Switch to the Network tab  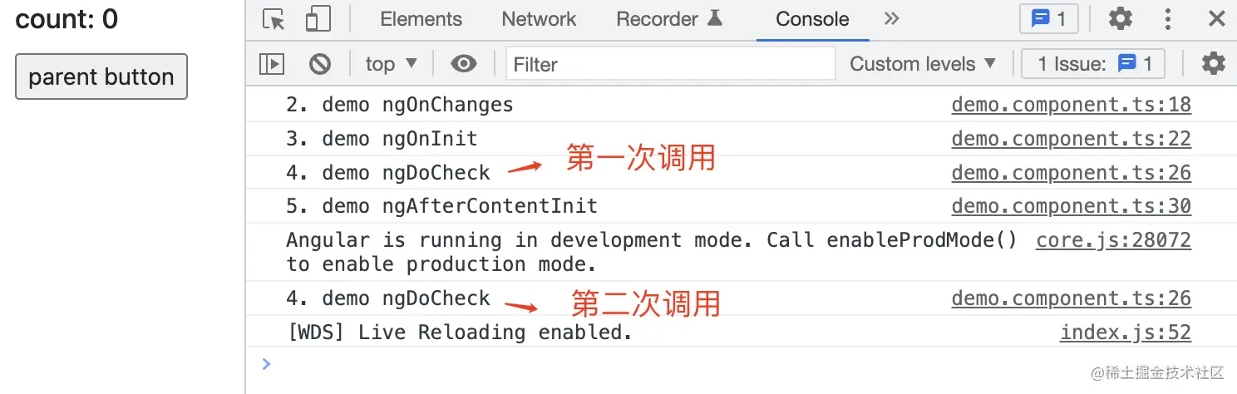coord(539,19)
